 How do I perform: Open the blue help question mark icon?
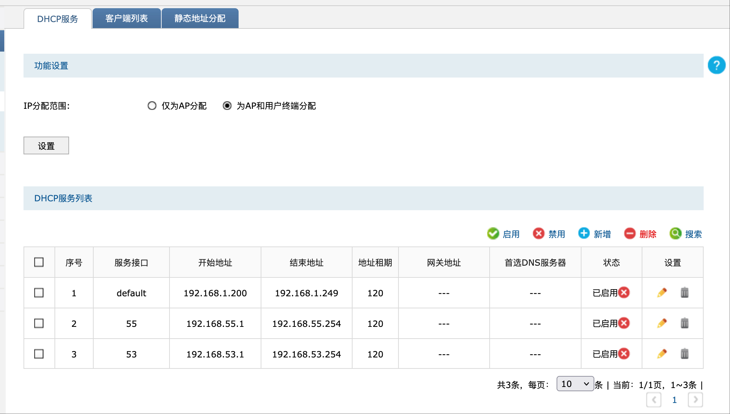pyautogui.click(x=716, y=65)
